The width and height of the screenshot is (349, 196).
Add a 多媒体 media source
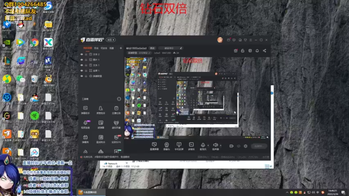tap(191, 146)
